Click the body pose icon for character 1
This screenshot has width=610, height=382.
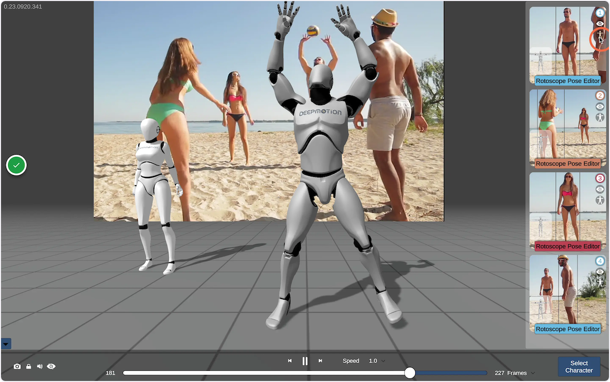[600, 35]
